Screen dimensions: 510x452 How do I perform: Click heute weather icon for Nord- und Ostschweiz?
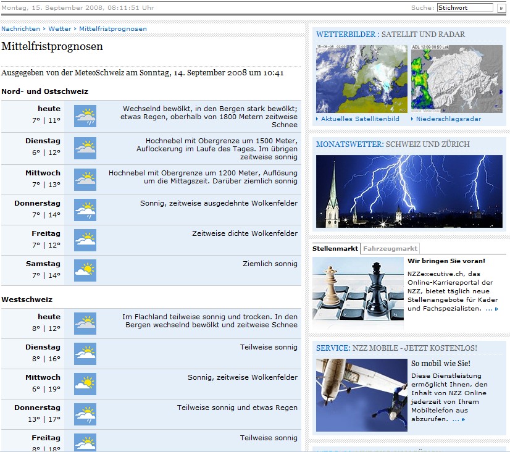point(85,116)
